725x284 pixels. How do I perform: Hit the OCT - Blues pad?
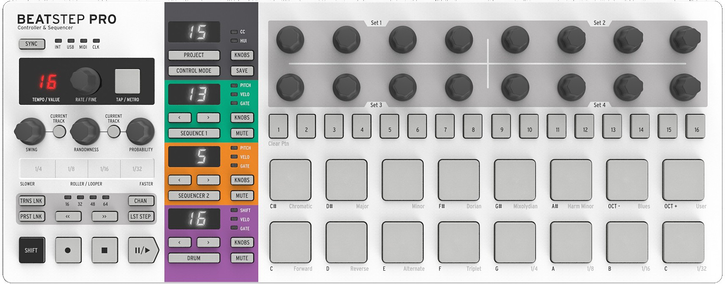coord(627,180)
